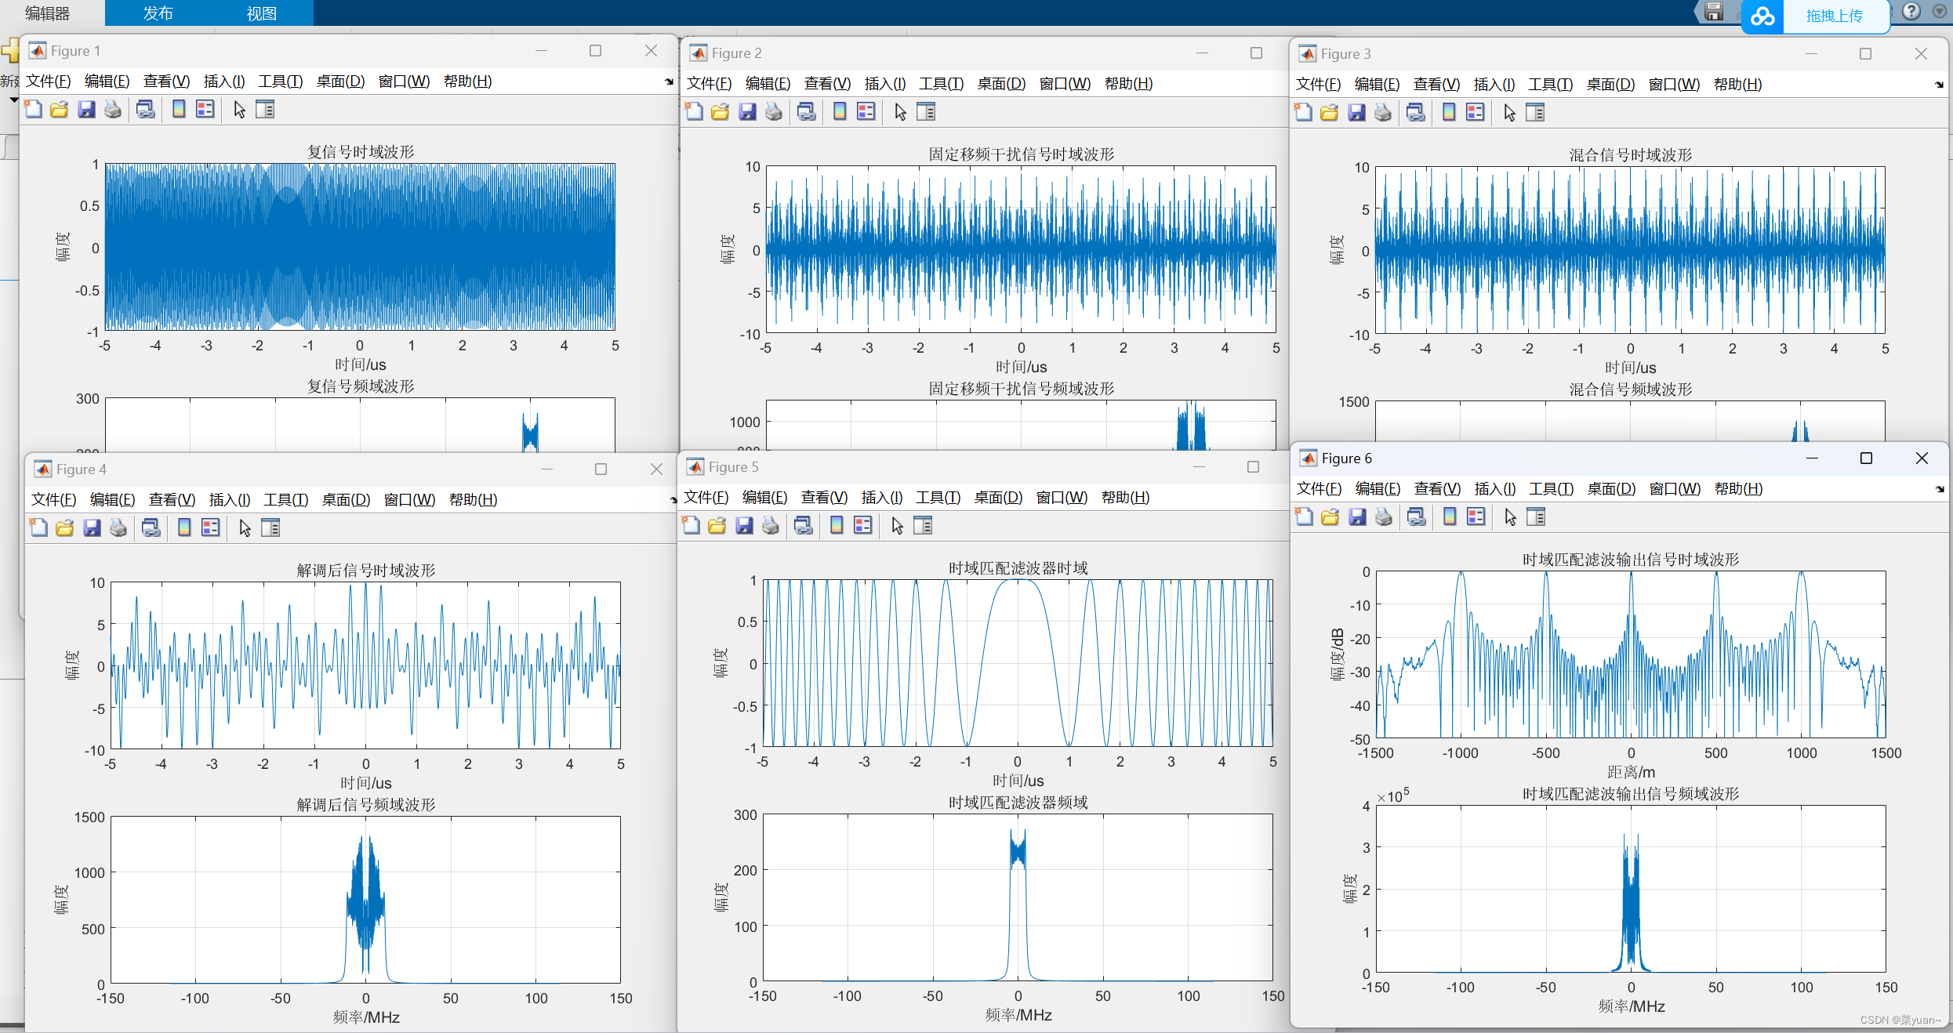Open Property Inspector in Figure 3 toolbar
The width and height of the screenshot is (1953, 1033).
pos(1536,113)
